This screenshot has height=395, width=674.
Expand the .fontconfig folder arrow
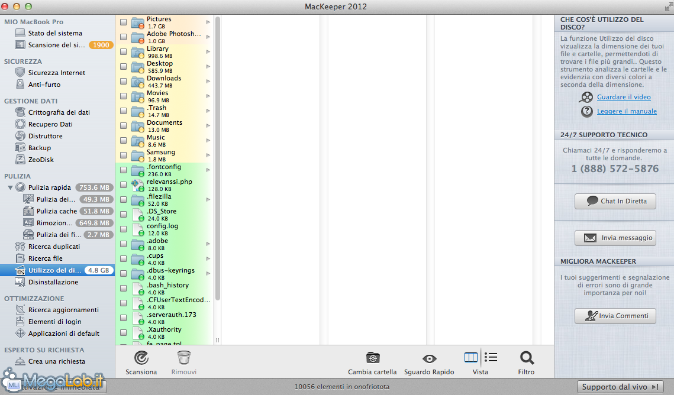pos(208,170)
